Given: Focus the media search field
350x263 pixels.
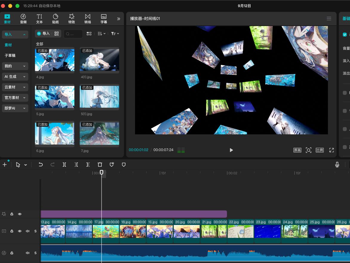Looking at the screenshot, I should click(x=73, y=34).
